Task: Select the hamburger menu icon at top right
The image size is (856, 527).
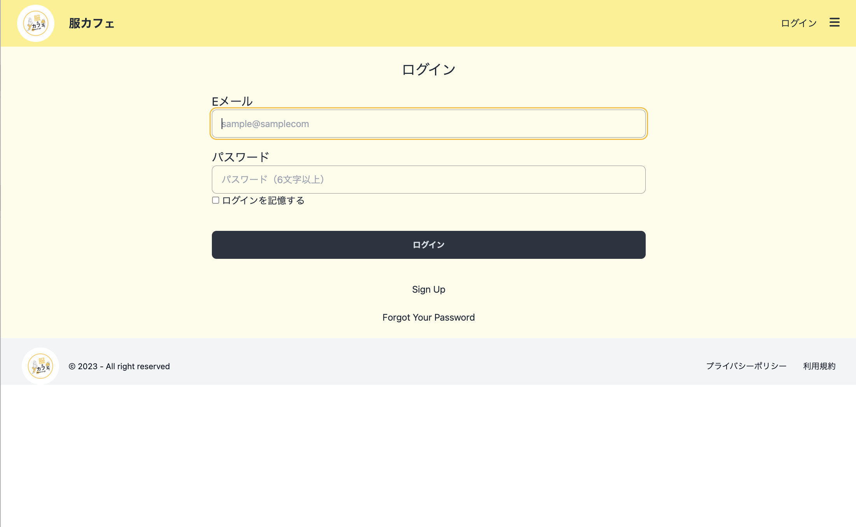Action: pyautogui.click(x=834, y=23)
